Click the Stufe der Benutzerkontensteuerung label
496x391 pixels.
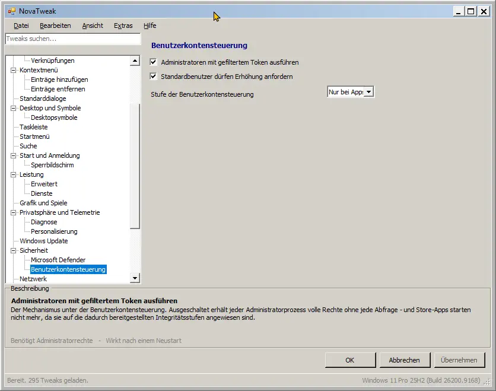point(202,94)
